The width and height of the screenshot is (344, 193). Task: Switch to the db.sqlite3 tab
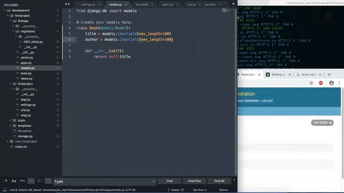click(142, 5)
